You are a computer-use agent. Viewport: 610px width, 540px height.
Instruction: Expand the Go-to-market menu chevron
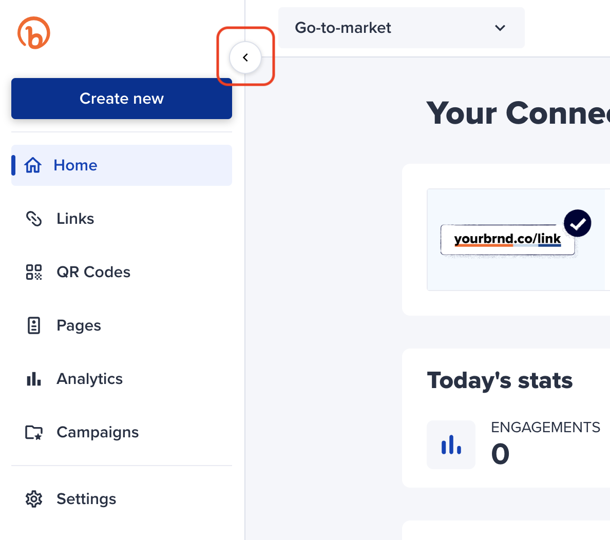500,28
